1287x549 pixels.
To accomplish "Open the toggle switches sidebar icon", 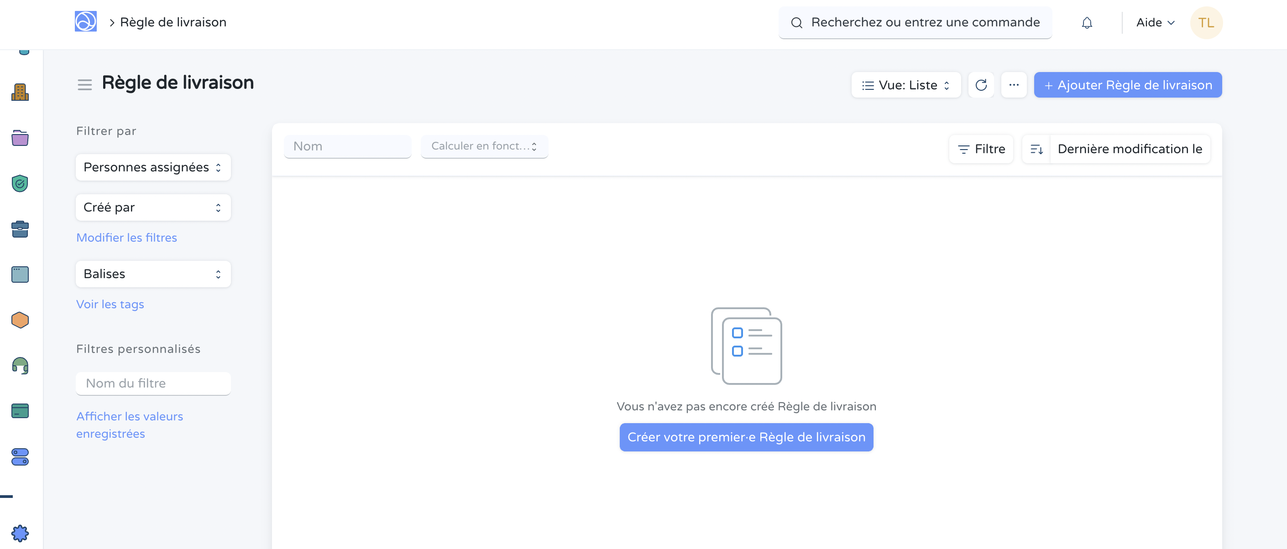I will coord(20,457).
